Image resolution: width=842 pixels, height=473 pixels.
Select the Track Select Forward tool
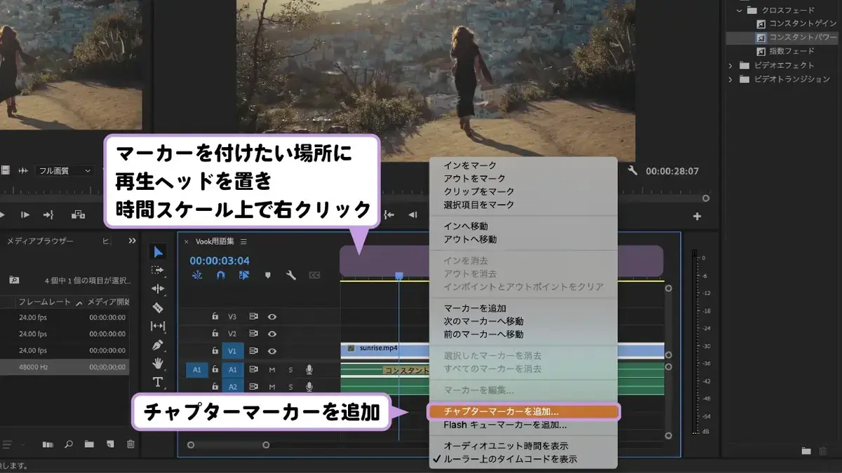coord(158,270)
